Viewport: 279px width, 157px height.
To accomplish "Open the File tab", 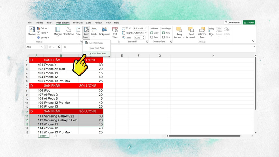I will (x=30, y=23).
